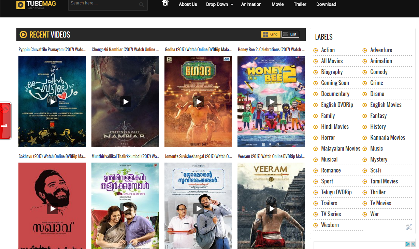419x249 pixels.
Task: Select the Horror label
Action: (328, 138)
